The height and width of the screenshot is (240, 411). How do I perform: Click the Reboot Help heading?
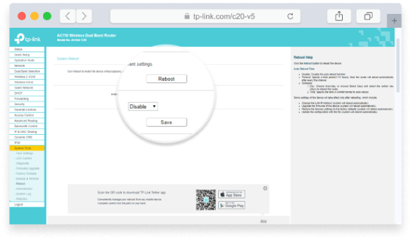(x=303, y=58)
